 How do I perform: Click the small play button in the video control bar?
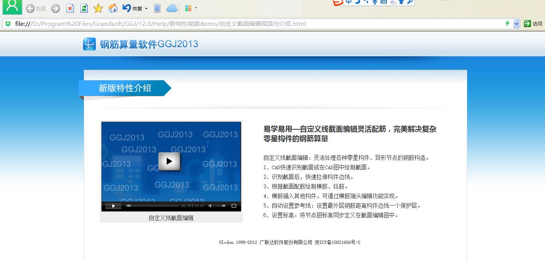(x=113, y=206)
